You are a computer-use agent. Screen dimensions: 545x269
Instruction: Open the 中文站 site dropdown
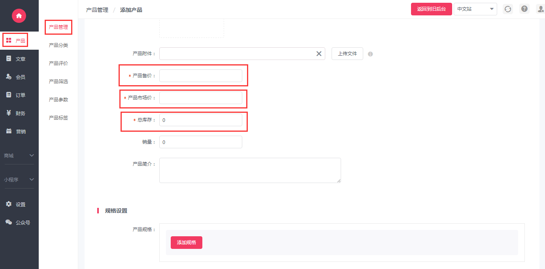click(x=475, y=9)
